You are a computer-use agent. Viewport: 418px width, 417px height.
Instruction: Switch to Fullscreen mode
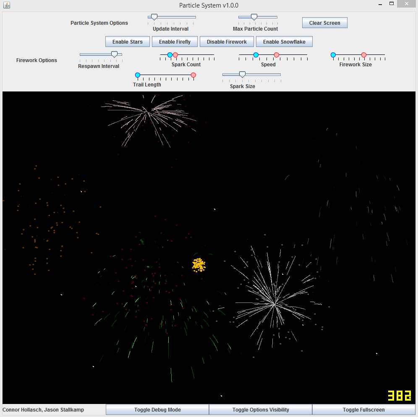click(365, 409)
